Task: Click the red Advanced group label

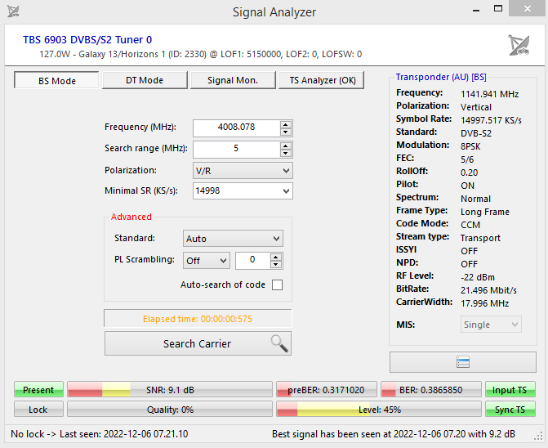Action: click(131, 217)
